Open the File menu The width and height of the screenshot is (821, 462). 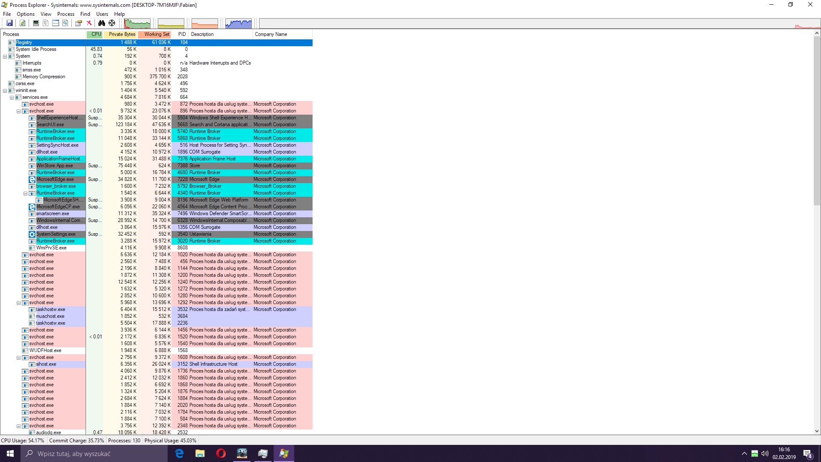[x=7, y=14]
